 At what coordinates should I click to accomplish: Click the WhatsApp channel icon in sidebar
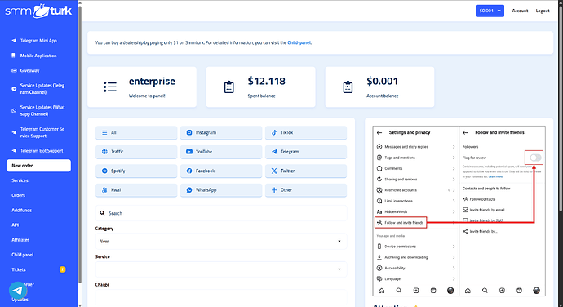pos(14,111)
